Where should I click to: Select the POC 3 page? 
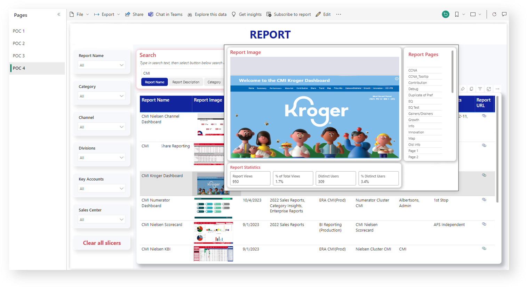(x=38, y=56)
